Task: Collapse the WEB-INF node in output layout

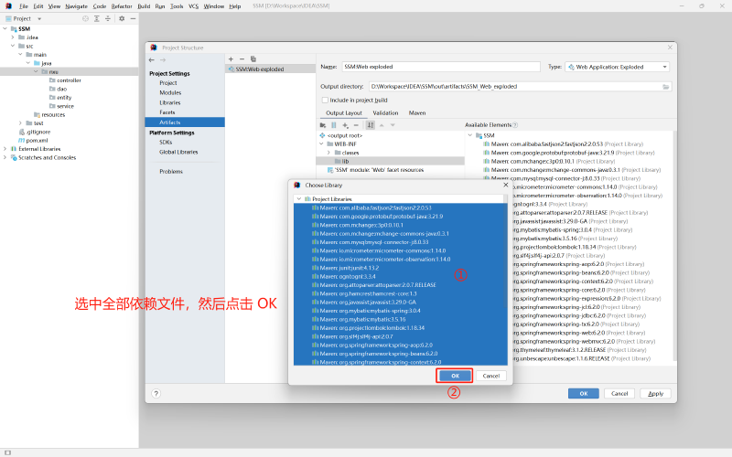Action: [321, 144]
